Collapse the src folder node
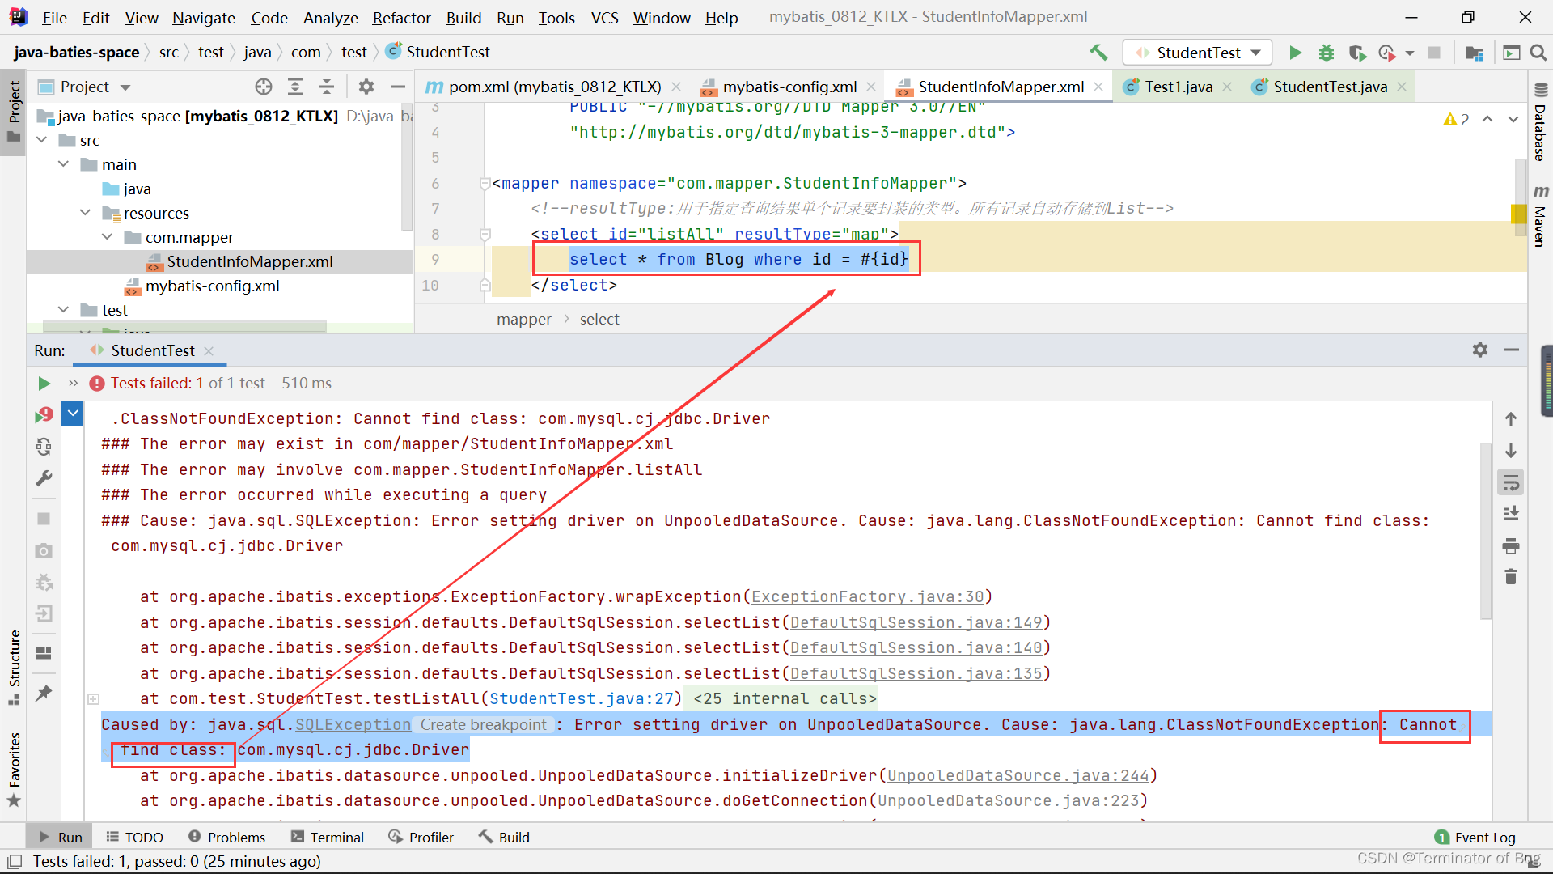1553x874 pixels. tap(42, 140)
